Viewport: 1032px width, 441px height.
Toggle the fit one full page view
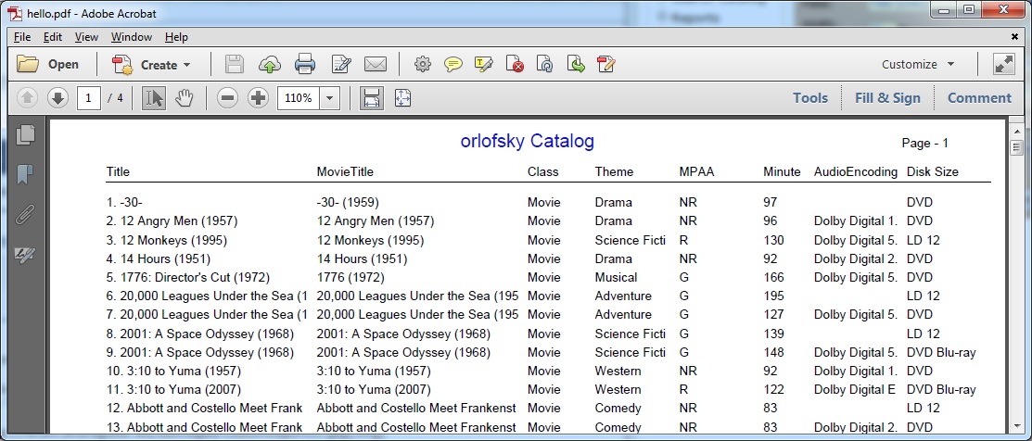402,98
